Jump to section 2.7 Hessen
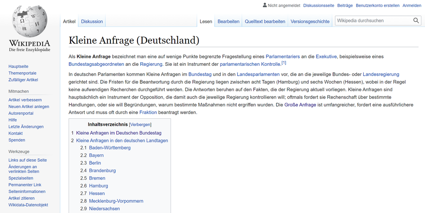Viewport: 425px width, 213px height. click(x=97, y=193)
